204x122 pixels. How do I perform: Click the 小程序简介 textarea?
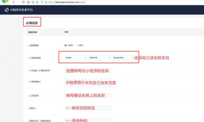(88, 83)
